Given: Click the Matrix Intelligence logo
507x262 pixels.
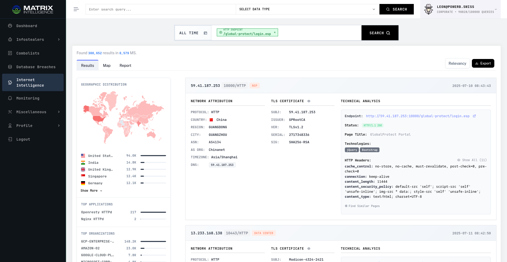Looking at the screenshot, I should 33,9.
